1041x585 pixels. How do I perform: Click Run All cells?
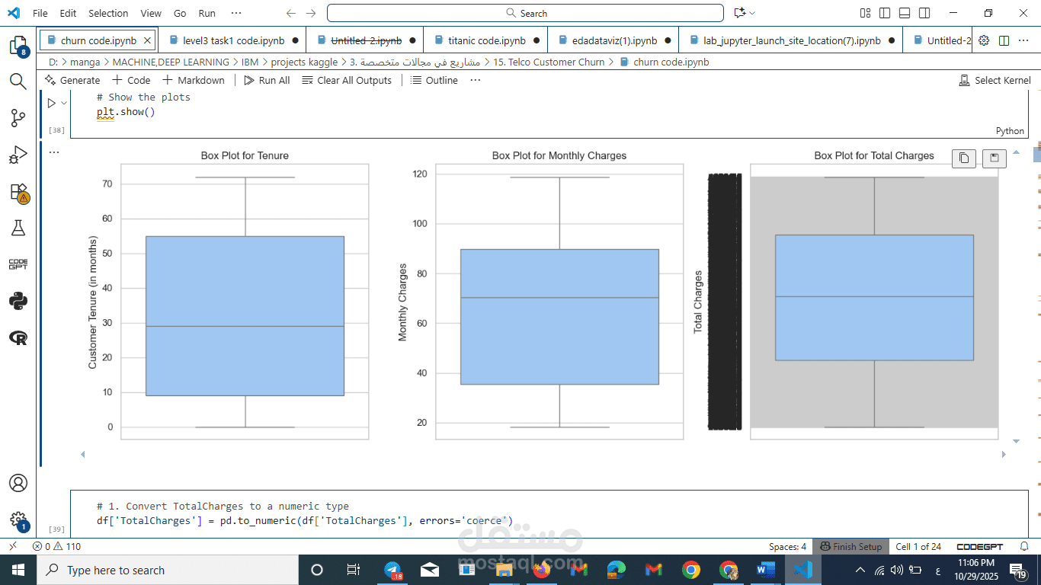[x=267, y=80]
